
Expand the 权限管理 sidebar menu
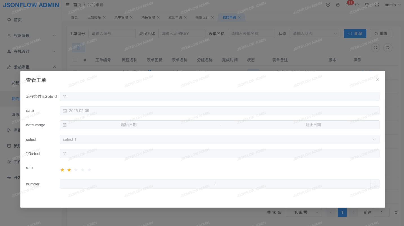tap(31, 36)
